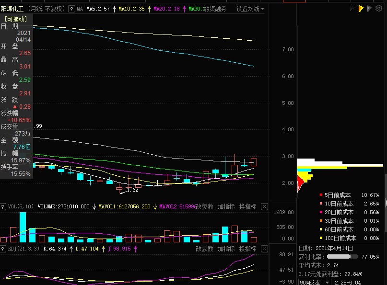Close the KDJ indicator panel
Image resolution: width=387 pixels, height=285 pixels.
click(x=264, y=249)
